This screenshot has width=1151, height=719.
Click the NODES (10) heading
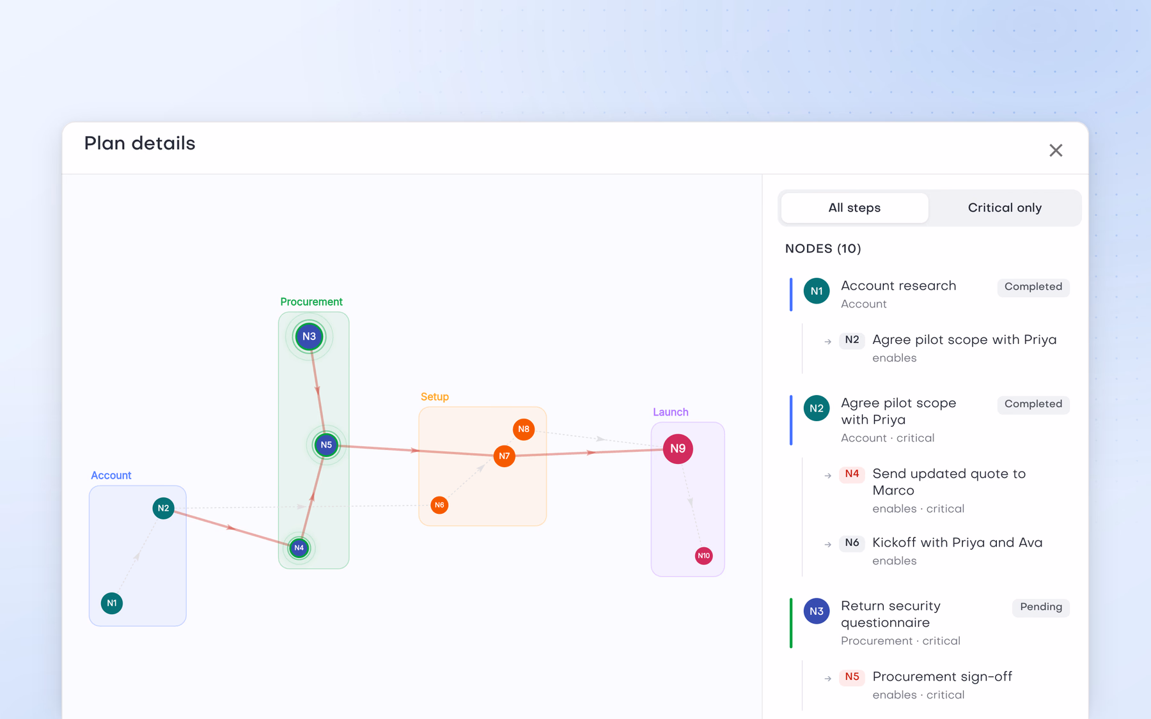[x=823, y=249]
